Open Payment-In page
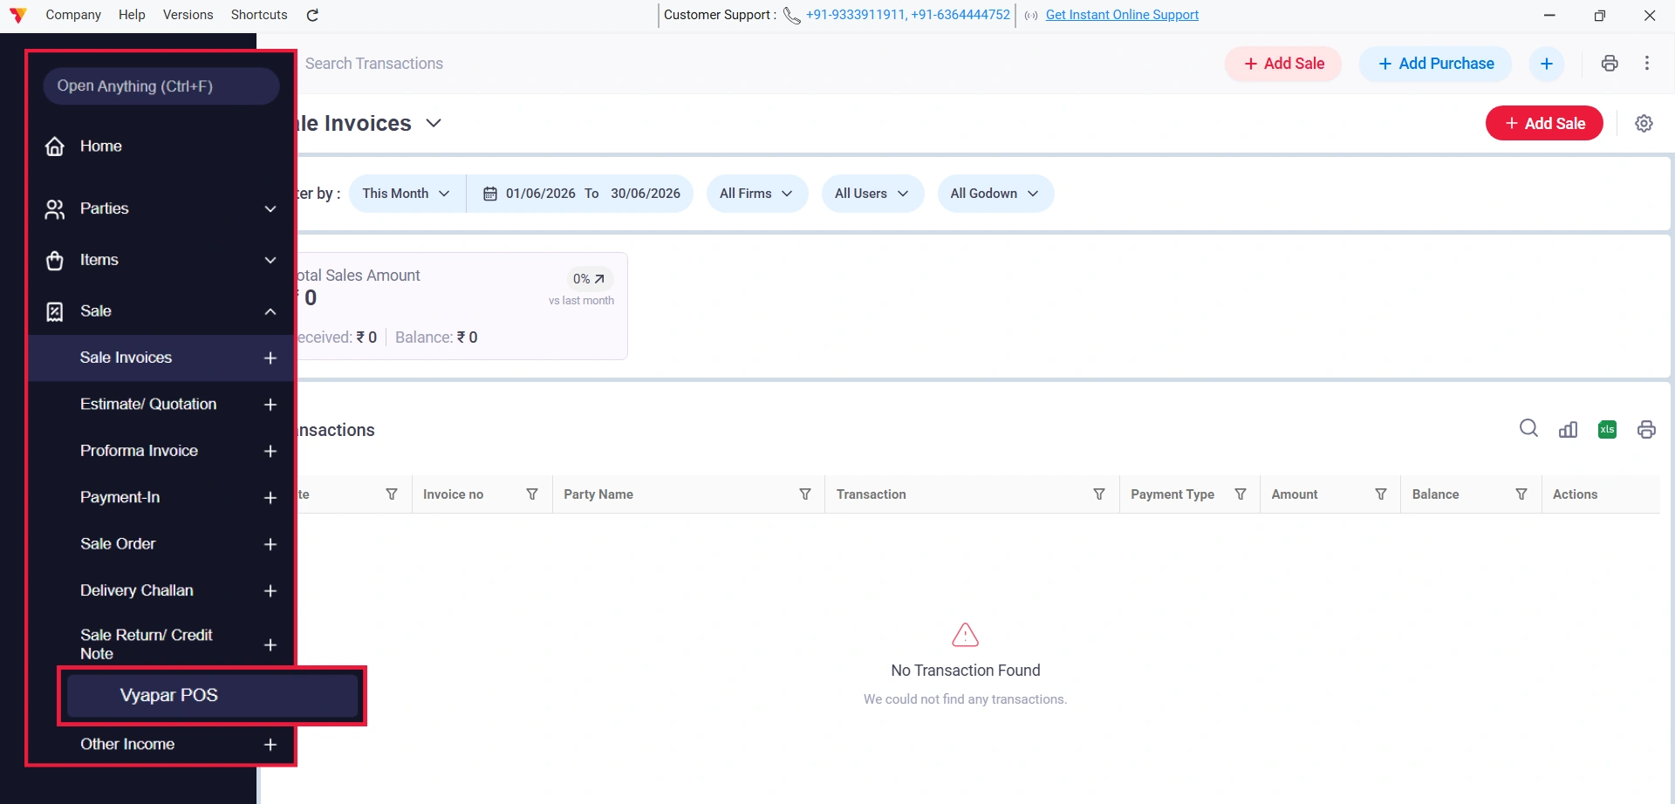This screenshot has height=804, width=1675. click(120, 497)
